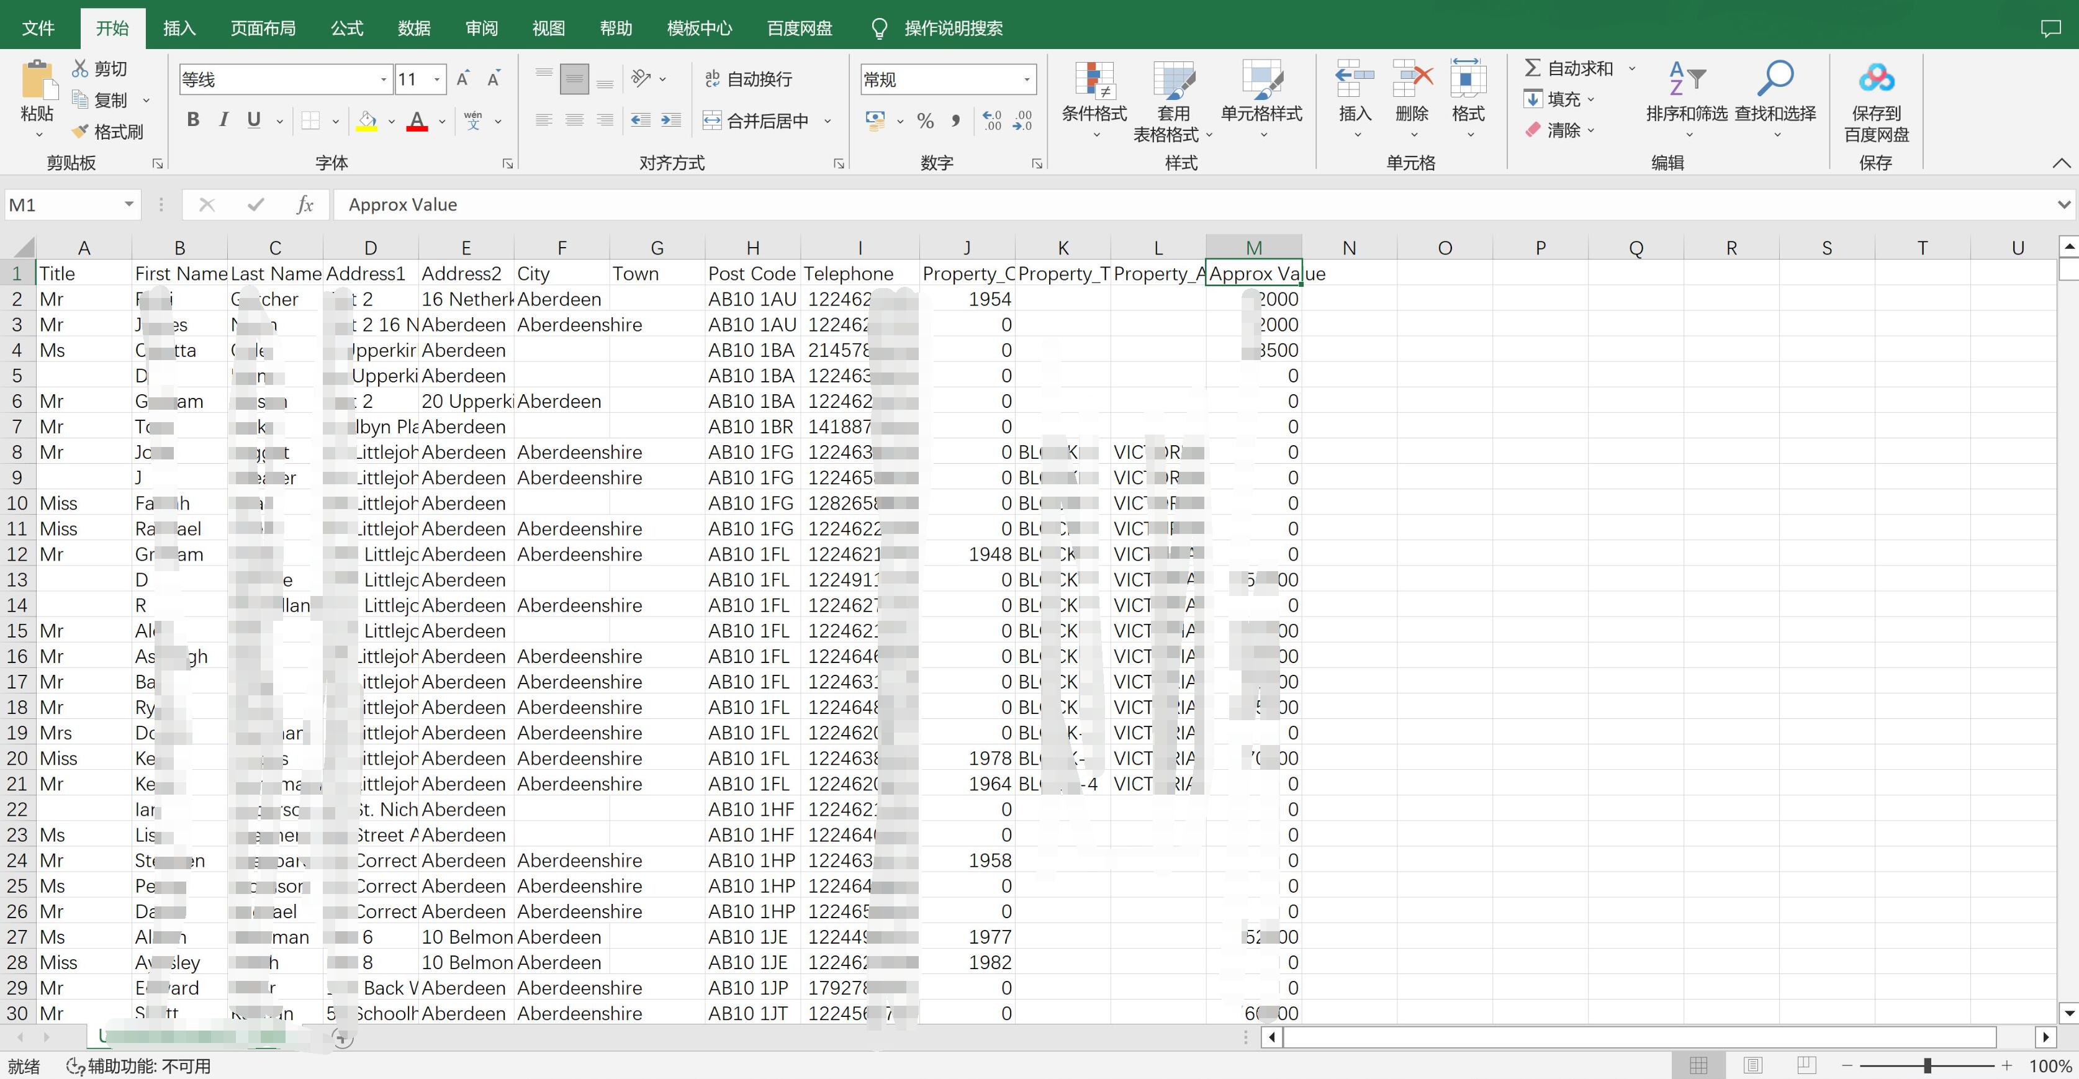Open the 文件 File tab

click(x=38, y=28)
